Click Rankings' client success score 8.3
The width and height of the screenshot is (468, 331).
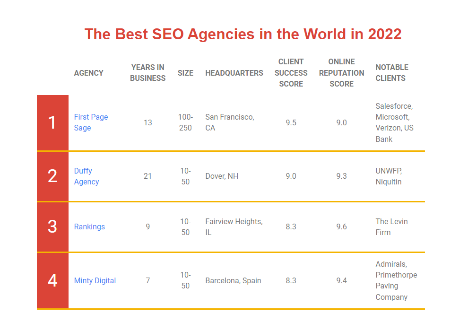tap(291, 226)
